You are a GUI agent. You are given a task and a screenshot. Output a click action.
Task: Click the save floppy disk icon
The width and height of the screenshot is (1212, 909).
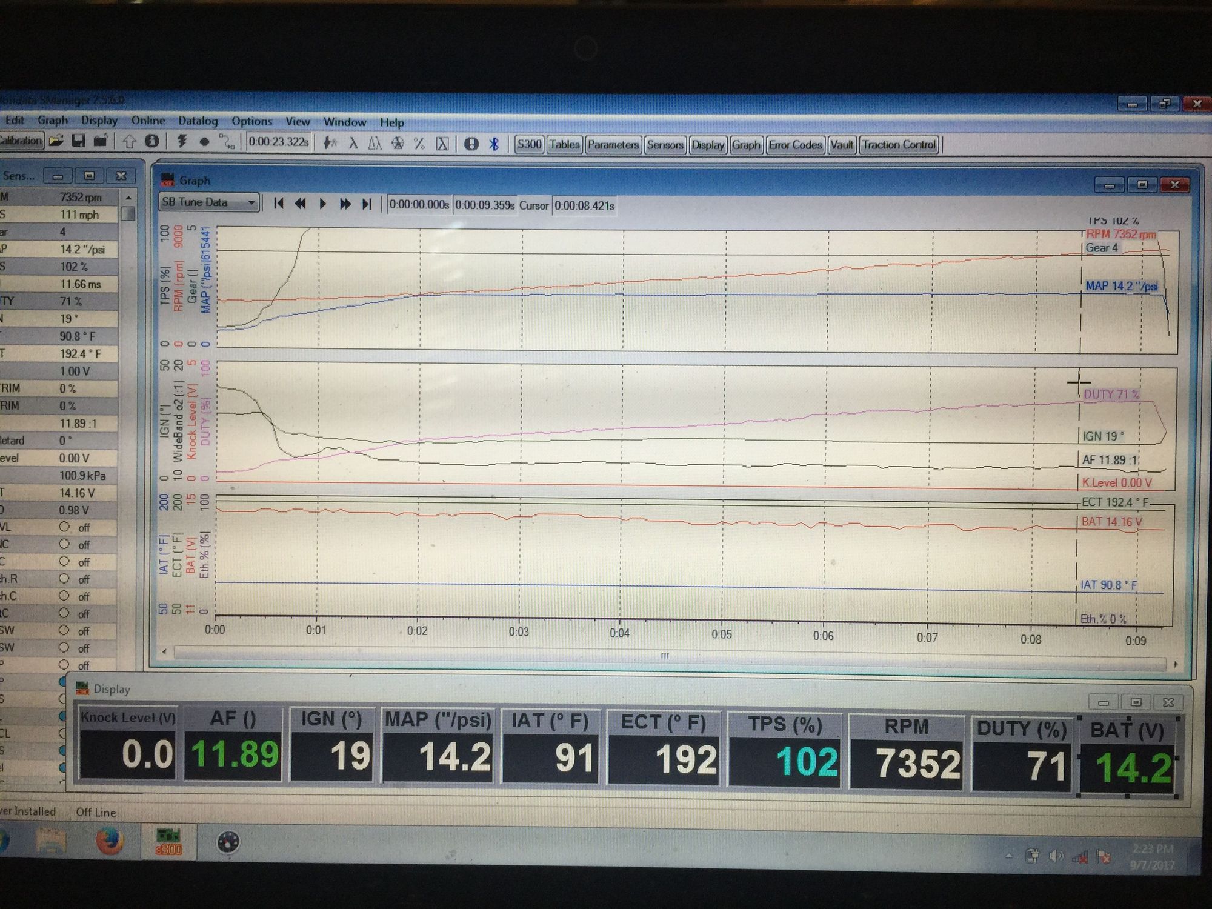(78, 141)
